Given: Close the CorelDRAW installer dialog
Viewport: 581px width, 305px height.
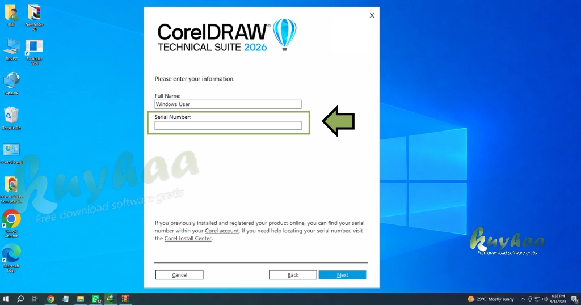Looking at the screenshot, I should (372, 15).
